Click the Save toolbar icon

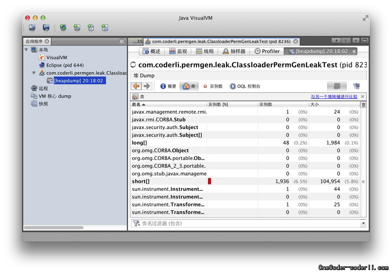tap(46, 27)
